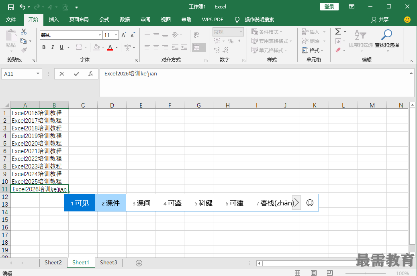Image resolution: width=417 pixels, height=276 pixels.
Task: Open the Name Box dropdown arrow
Action: (x=38, y=73)
